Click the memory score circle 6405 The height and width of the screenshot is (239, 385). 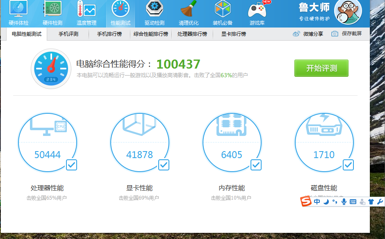point(232,142)
